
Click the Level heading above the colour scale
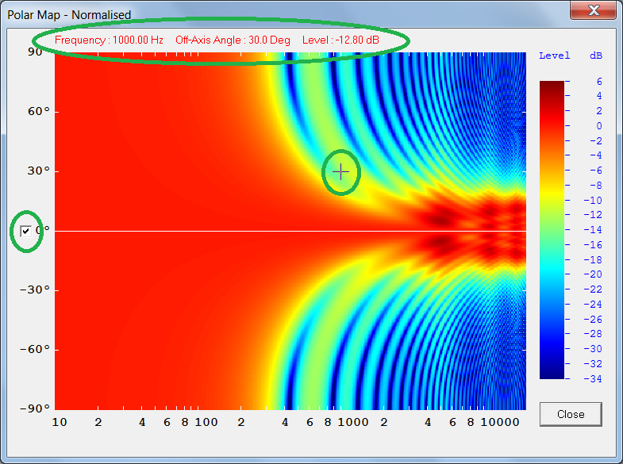click(x=554, y=56)
